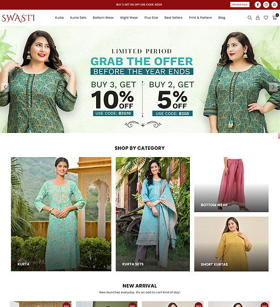Show previous banner slide with left arrow
The width and height of the screenshot is (280, 307).
(x=5, y=87)
